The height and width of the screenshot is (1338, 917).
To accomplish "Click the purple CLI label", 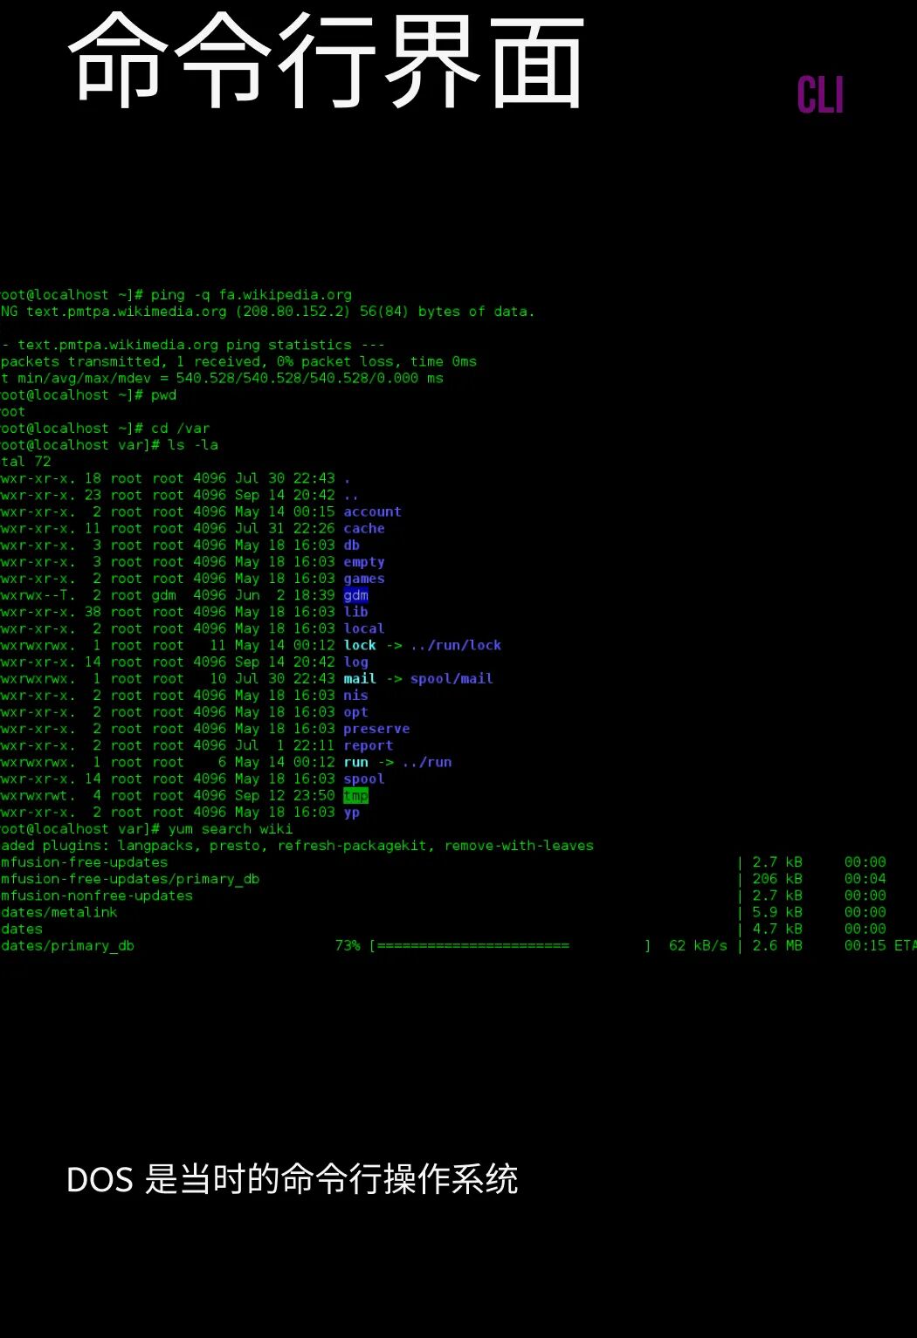I will [820, 95].
